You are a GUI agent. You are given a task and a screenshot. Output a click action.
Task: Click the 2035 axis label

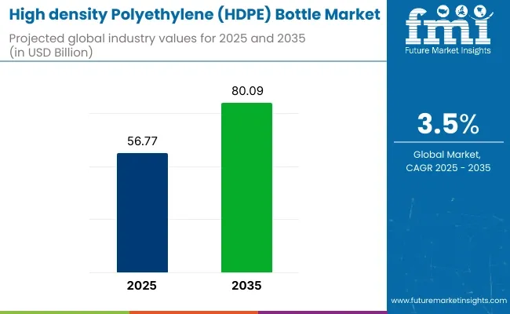tap(246, 284)
